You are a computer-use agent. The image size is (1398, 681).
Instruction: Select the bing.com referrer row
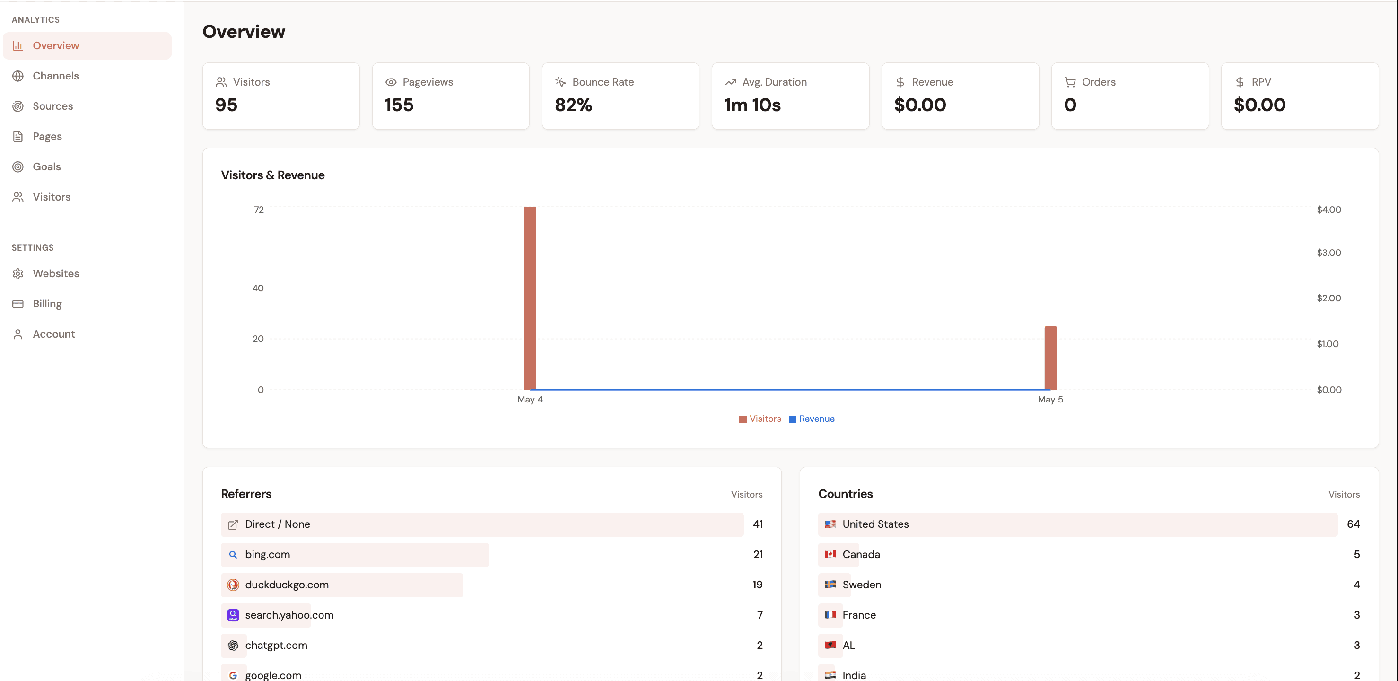(x=492, y=555)
